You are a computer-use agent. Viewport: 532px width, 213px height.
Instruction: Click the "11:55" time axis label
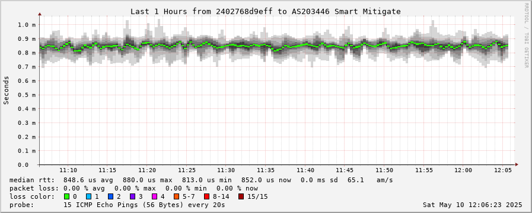click(x=423, y=170)
